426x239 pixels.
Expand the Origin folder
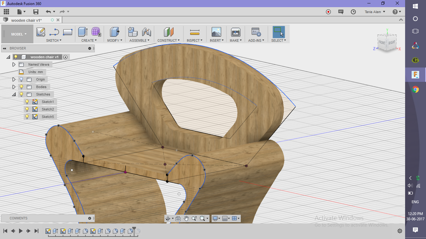14,79
